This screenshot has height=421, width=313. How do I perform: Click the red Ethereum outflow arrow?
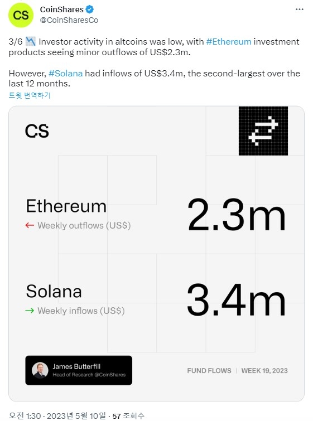pyautogui.click(x=30, y=225)
